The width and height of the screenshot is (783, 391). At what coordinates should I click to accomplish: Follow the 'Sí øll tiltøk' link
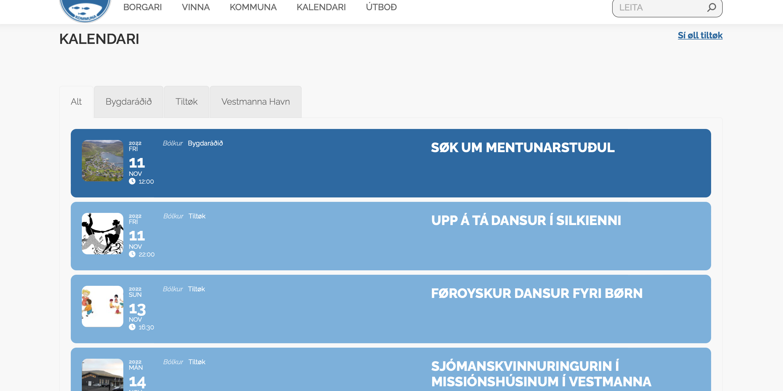point(700,36)
